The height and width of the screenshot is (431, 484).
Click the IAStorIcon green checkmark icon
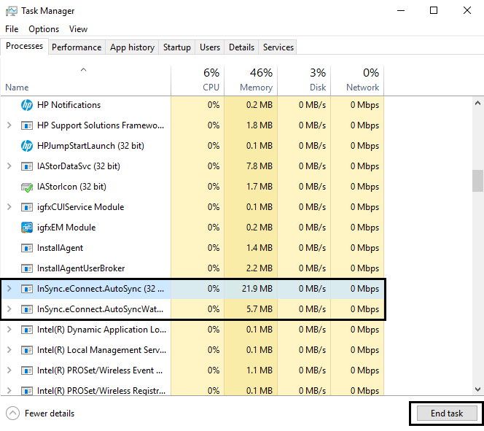pyautogui.click(x=27, y=187)
